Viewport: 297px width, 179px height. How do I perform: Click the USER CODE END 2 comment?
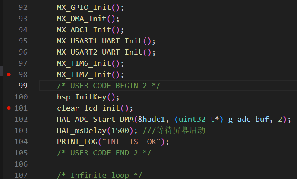point(104,153)
